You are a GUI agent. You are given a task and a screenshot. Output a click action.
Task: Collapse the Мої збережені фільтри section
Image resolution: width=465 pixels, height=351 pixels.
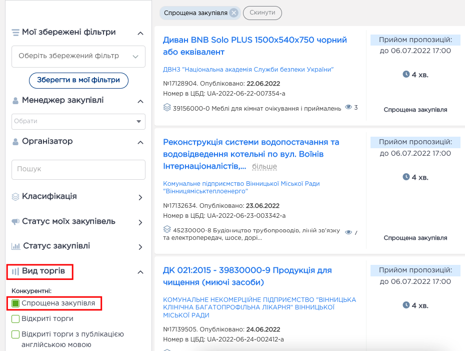[140, 33]
